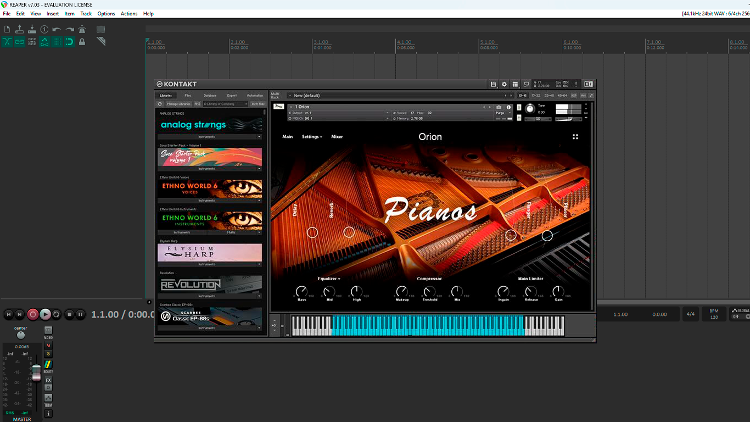Click the Open project upload icon
The width and height of the screenshot is (750, 422).
coord(20,29)
